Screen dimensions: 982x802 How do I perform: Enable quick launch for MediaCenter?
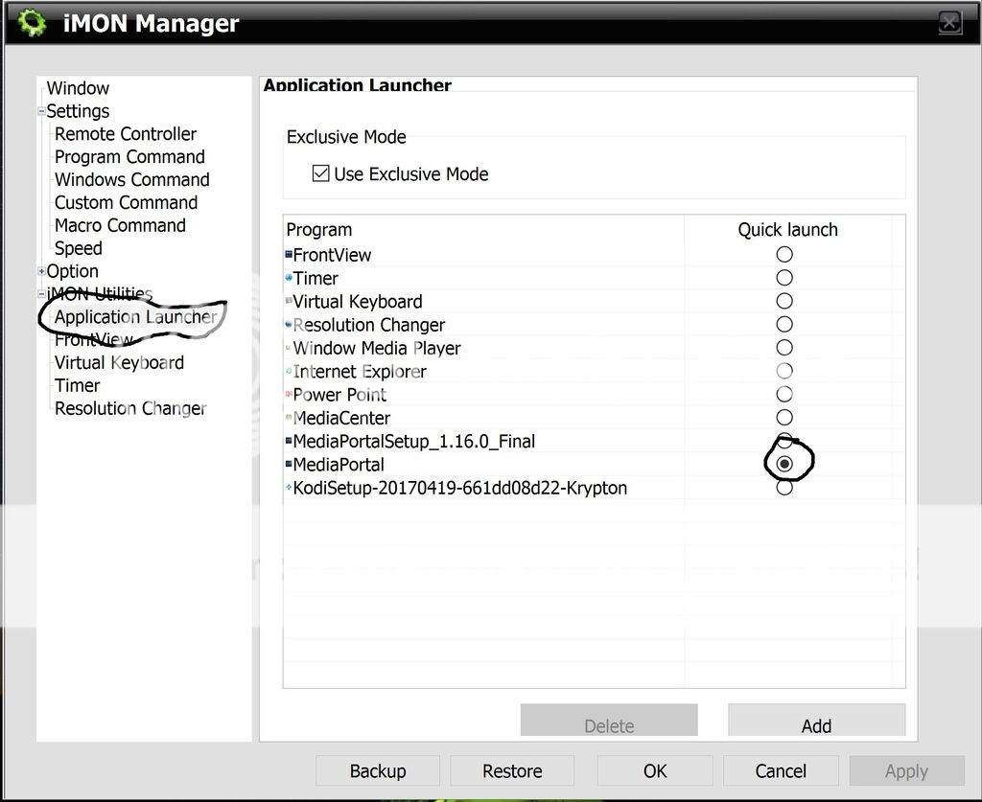click(784, 418)
